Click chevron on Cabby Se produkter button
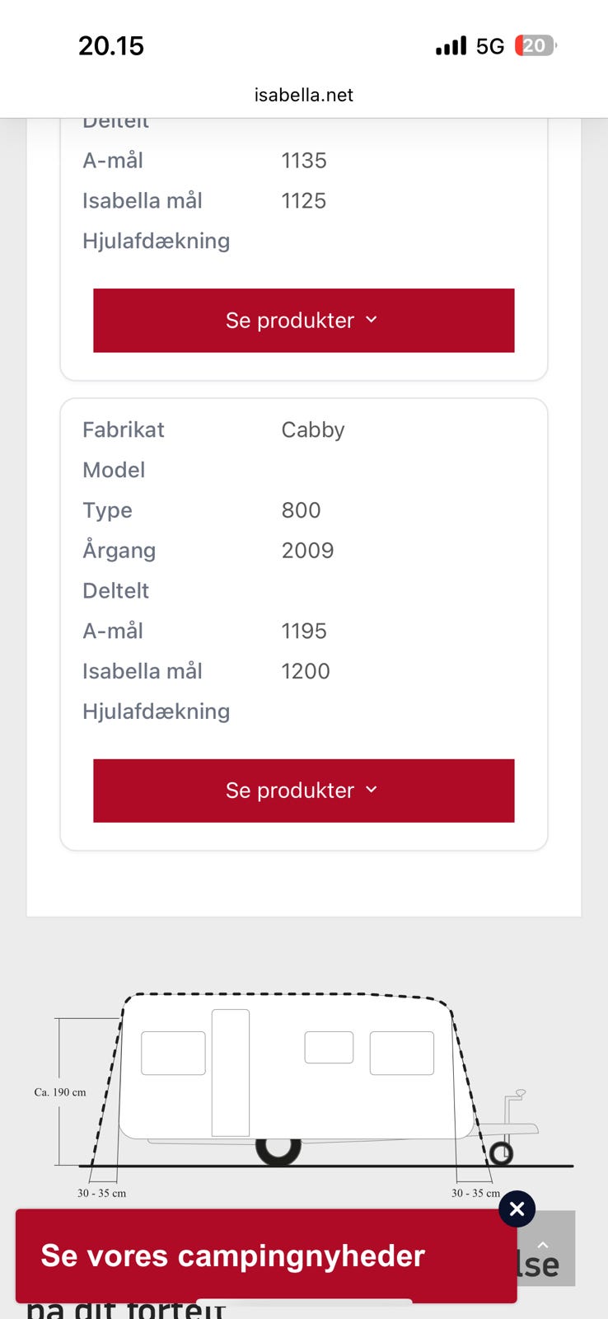Image resolution: width=608 pixels, height=1319 pixels. [x=372, y=790]
